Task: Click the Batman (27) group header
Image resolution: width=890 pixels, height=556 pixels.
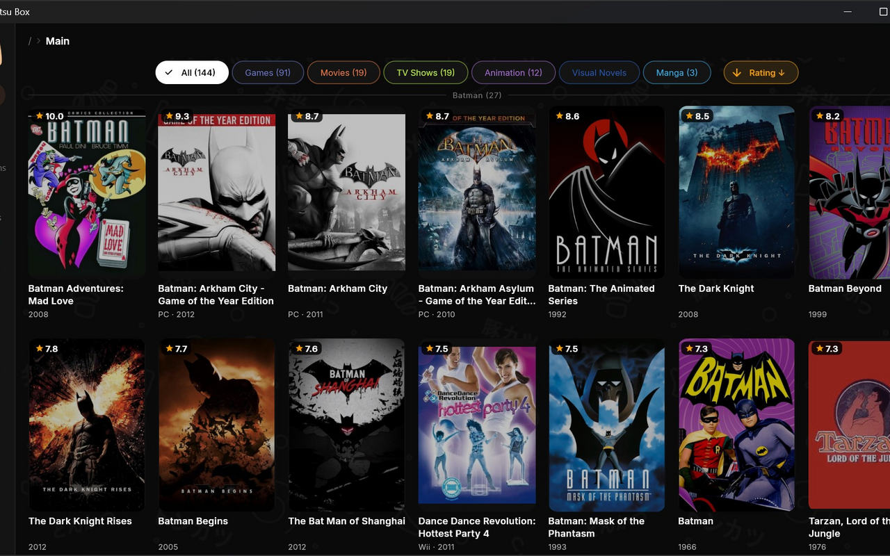Action: [477, 95]
